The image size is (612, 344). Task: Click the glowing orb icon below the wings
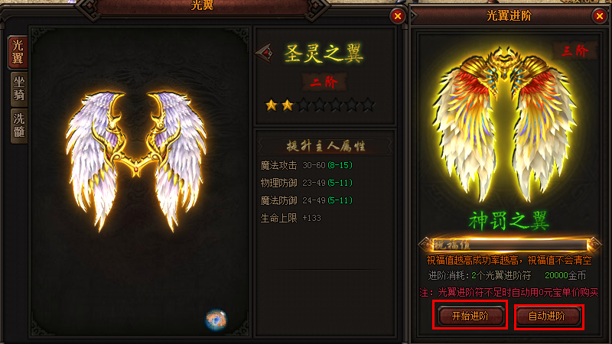[216, 320]
